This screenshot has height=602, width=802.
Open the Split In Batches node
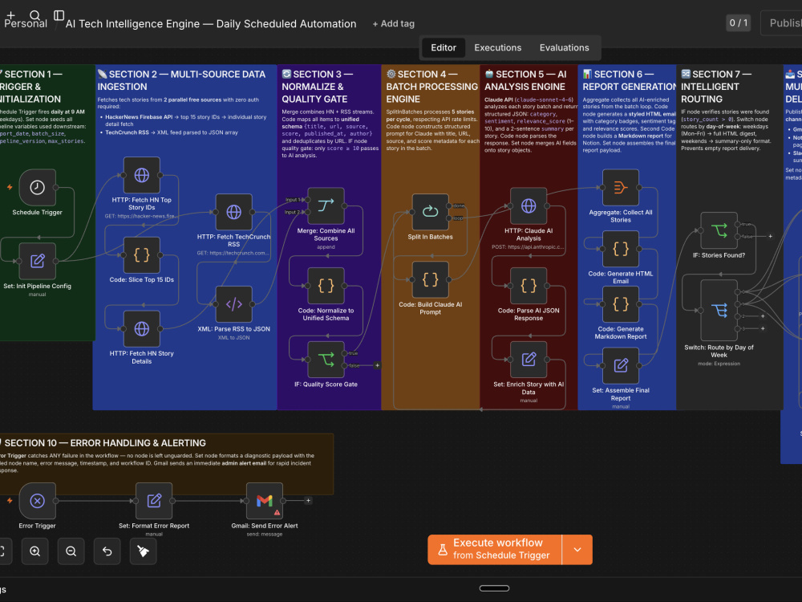point(430,212)
